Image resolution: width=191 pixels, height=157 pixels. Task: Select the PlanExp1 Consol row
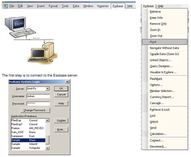28,124
